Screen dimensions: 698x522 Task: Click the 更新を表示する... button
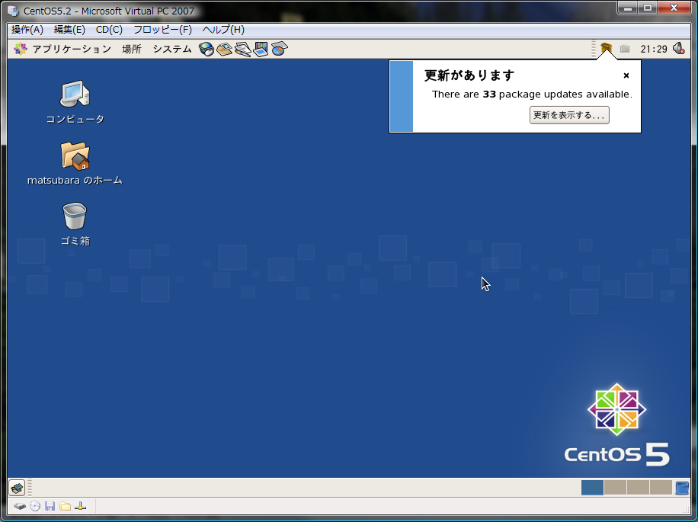tap(569, 115)
